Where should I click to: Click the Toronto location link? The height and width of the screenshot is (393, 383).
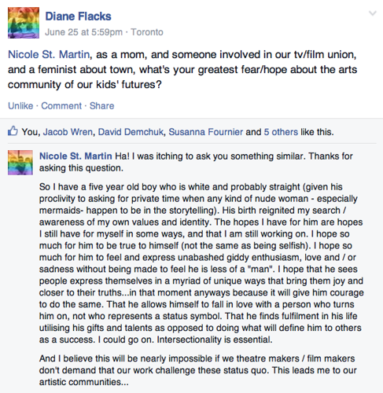[147, 32]
